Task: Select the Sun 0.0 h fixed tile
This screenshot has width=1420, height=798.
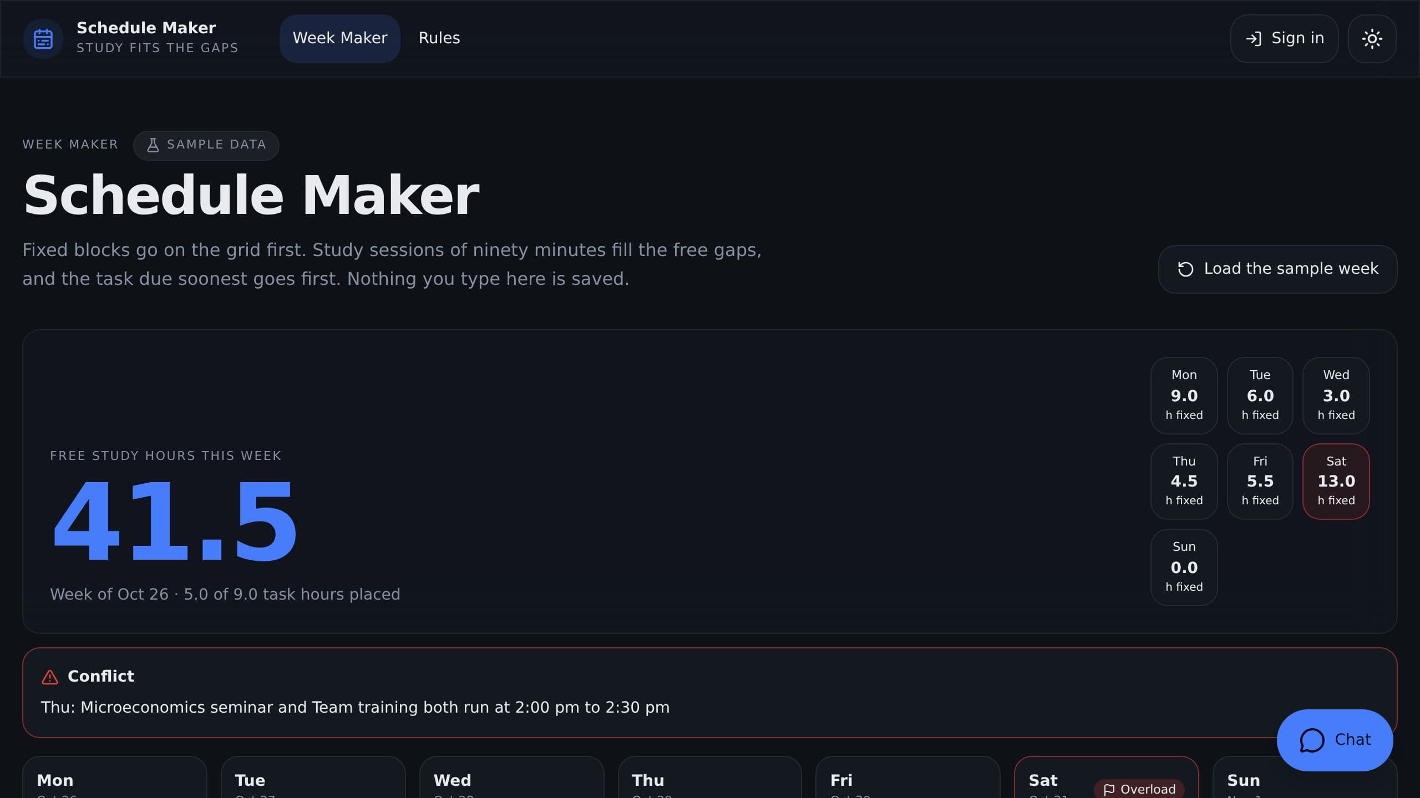Action: coord(1184,567)
